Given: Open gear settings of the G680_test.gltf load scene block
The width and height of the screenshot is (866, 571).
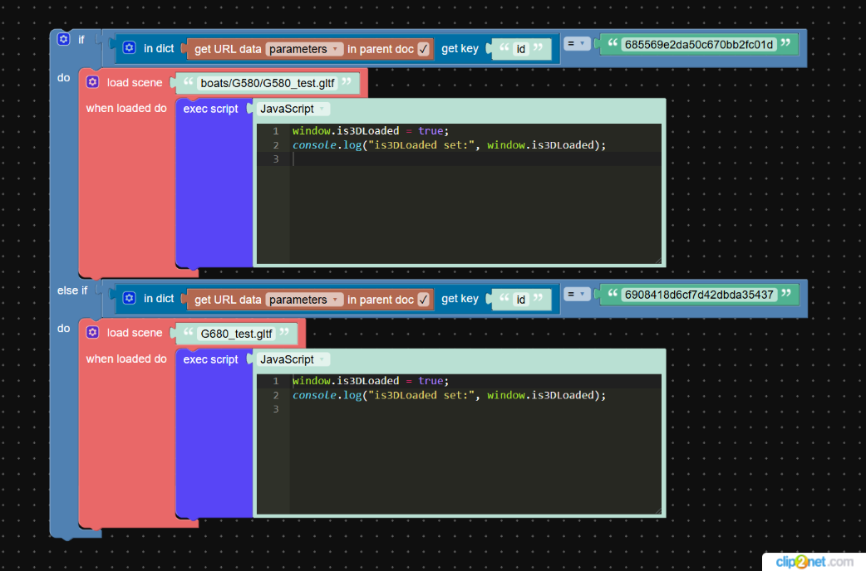Looking at the screenshot, I should 92,333.
